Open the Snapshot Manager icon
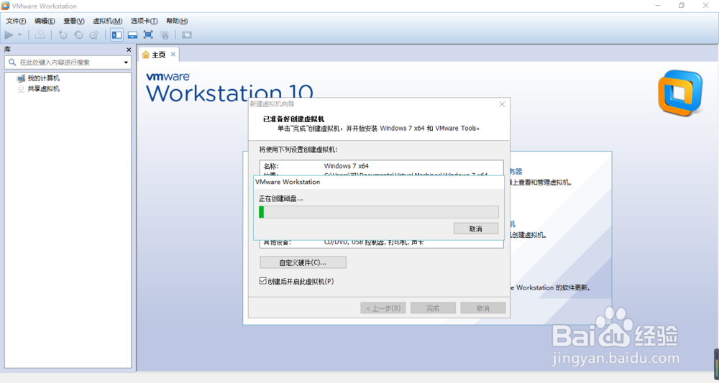The width and height of the screenshot is (719, 383). (x=94, y=34)
